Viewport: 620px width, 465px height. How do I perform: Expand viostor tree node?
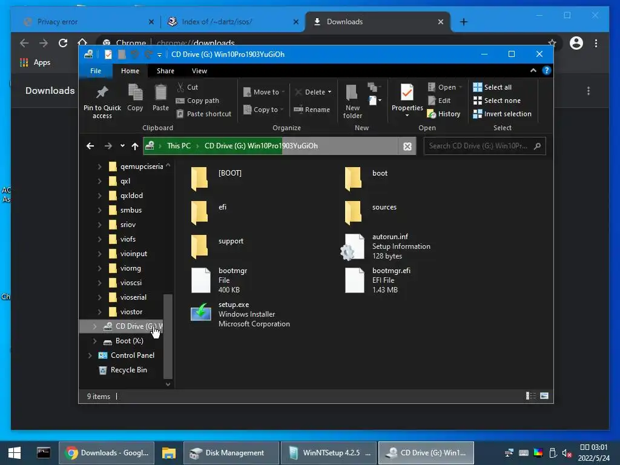pos(99,312)
